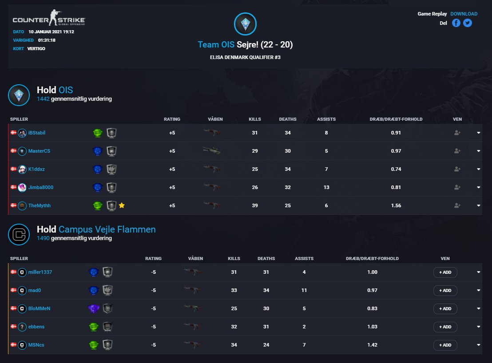Open Jimba8000's player profile
492x363 pixels.
[41, 187]
